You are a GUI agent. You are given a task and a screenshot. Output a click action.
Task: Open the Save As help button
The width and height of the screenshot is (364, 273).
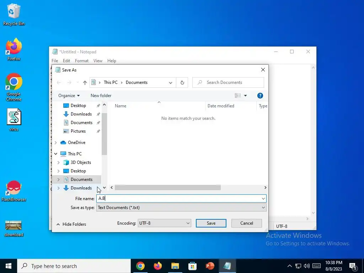pos(260,96)
